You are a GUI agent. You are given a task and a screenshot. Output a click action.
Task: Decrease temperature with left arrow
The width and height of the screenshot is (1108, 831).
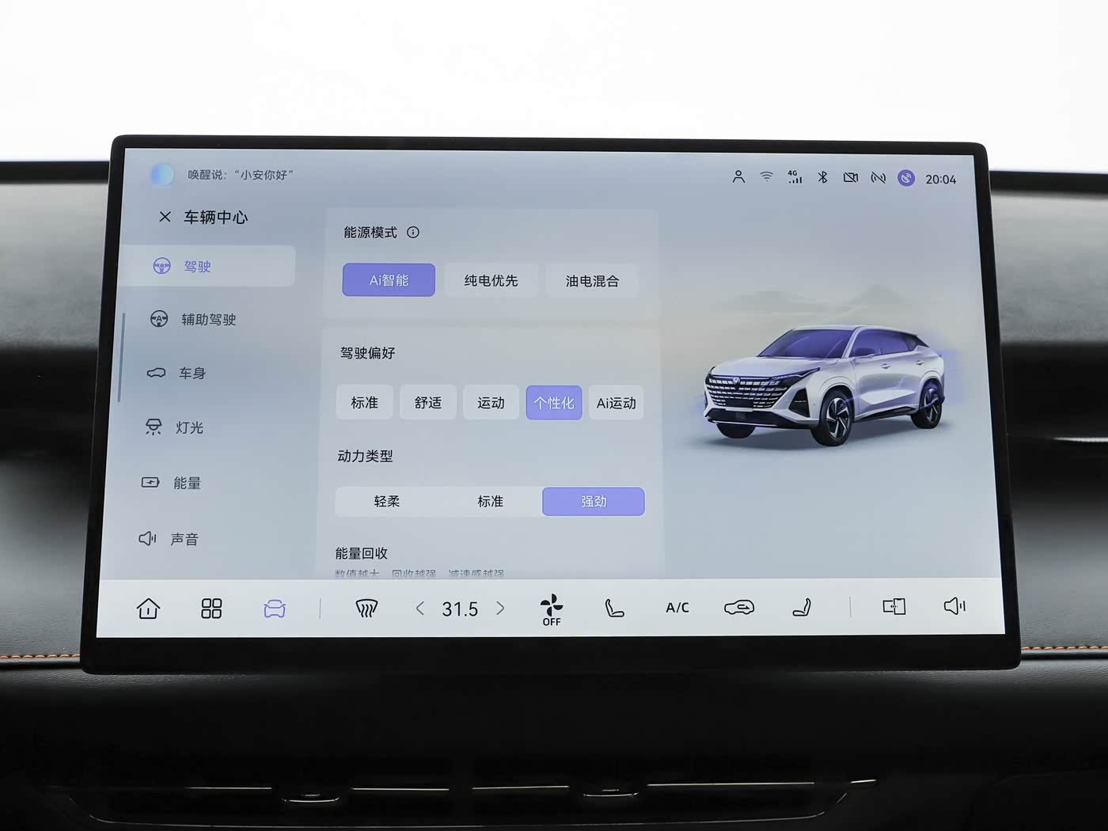(420, 609)
